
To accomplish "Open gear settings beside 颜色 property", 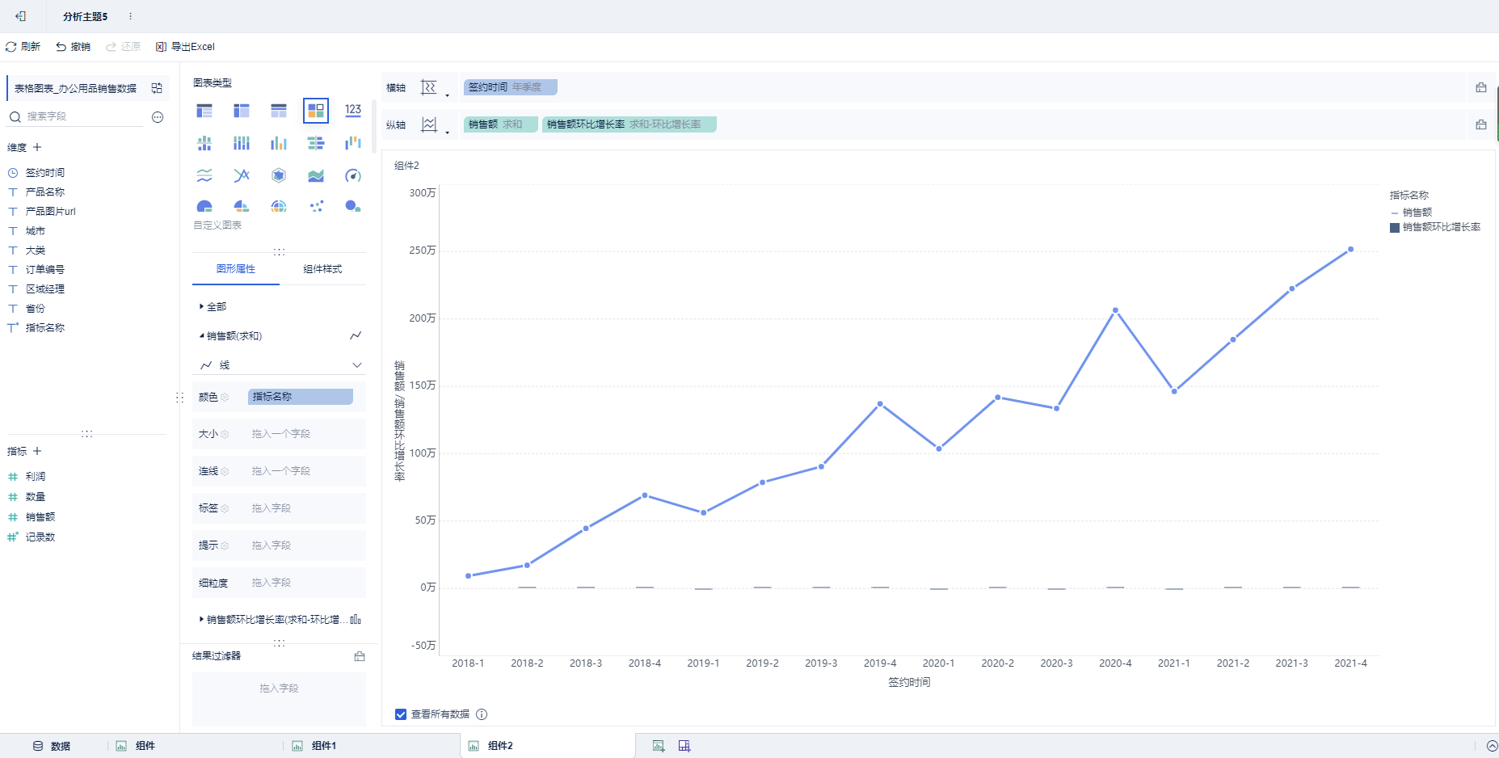I will pos(225,397).
